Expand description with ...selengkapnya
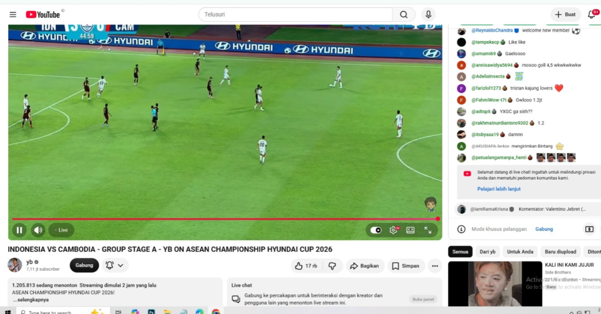The image size is (601, 314). (x=31, y=300)
